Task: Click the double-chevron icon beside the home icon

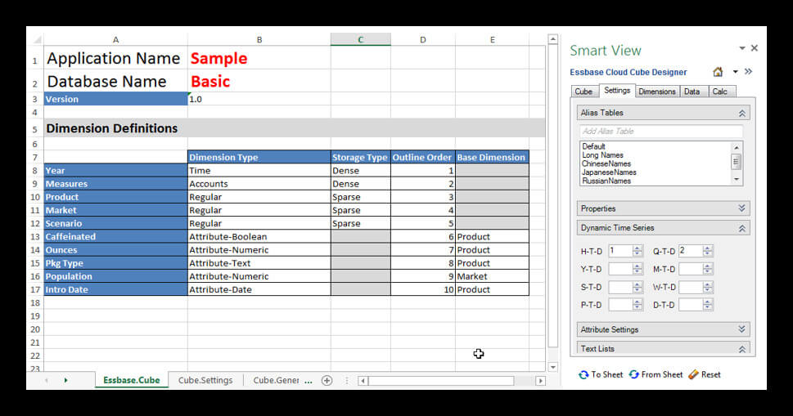Action: (x=748, y=72)
